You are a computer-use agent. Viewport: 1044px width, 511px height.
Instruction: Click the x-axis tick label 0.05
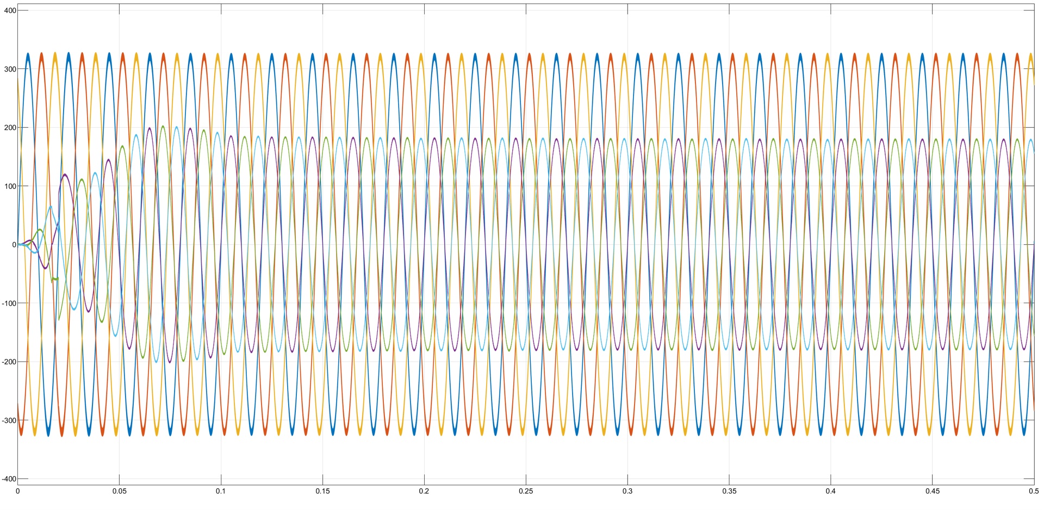click(x=119, y=491)
